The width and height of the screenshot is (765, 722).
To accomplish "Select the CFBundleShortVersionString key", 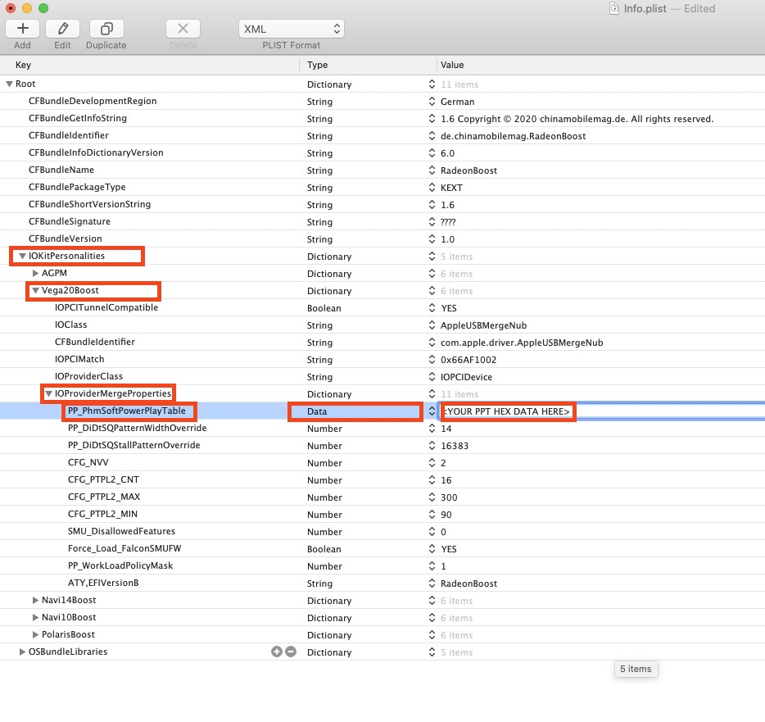I will [89, 204].
